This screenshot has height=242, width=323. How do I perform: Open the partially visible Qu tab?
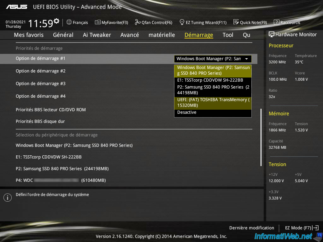(x=247, y=35)
